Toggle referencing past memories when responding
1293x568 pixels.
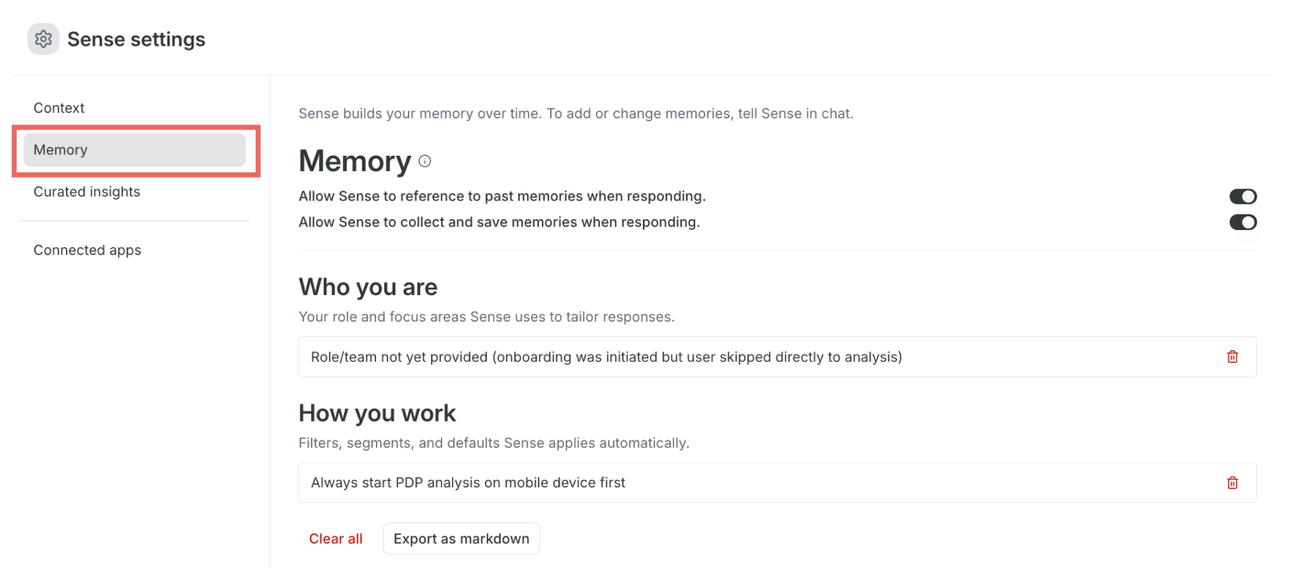[x=1243, y=196]
